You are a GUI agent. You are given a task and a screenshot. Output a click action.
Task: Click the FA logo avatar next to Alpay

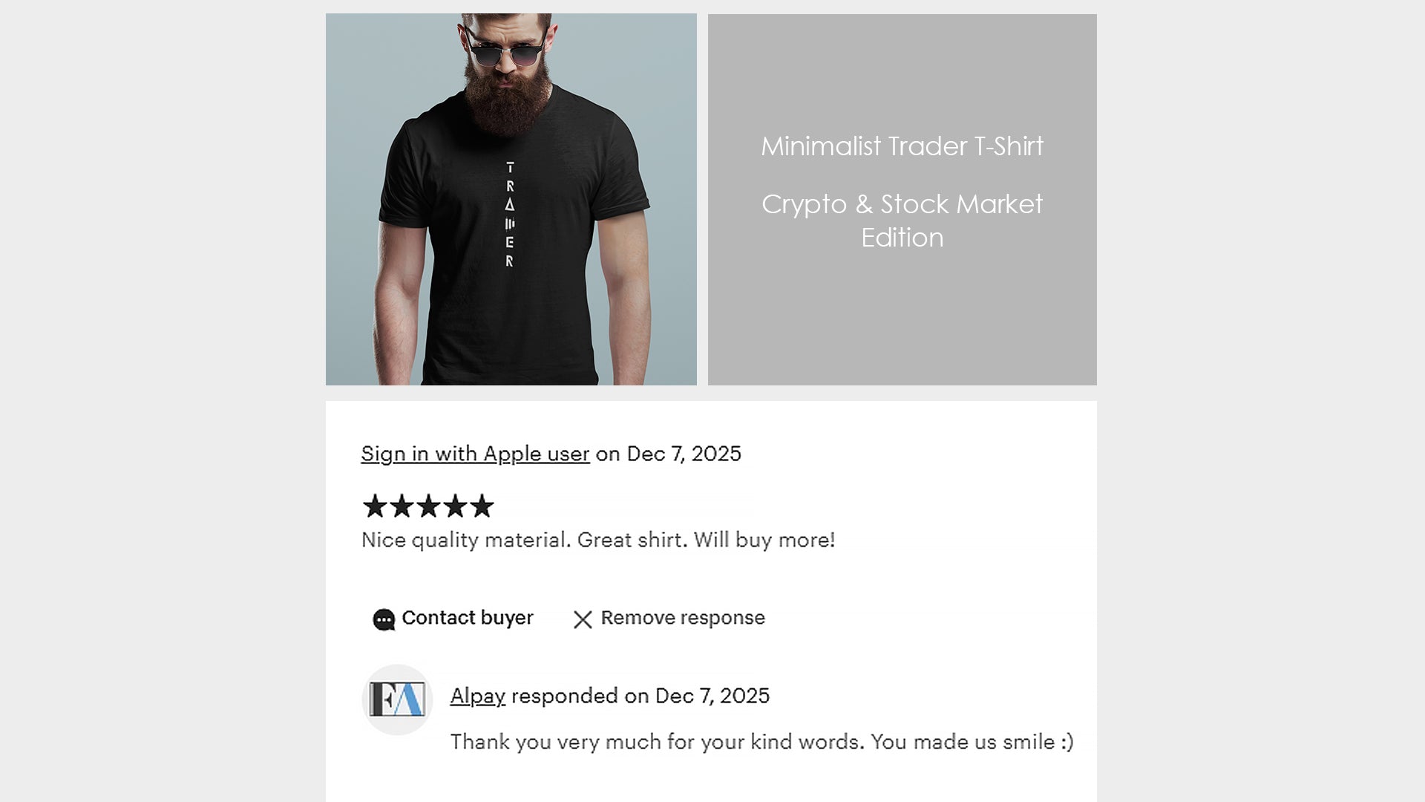click(x=397, y=699)
